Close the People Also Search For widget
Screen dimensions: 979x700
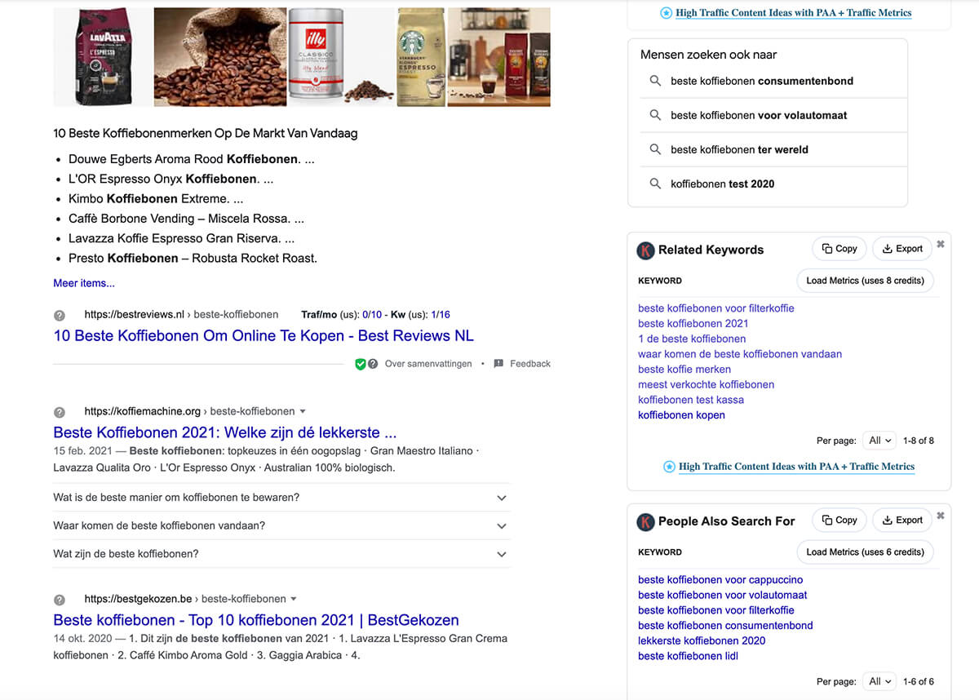point(940,516)
